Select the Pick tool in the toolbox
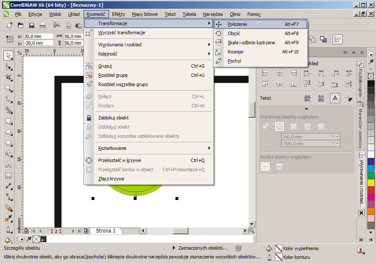 [x=8, y=56]
